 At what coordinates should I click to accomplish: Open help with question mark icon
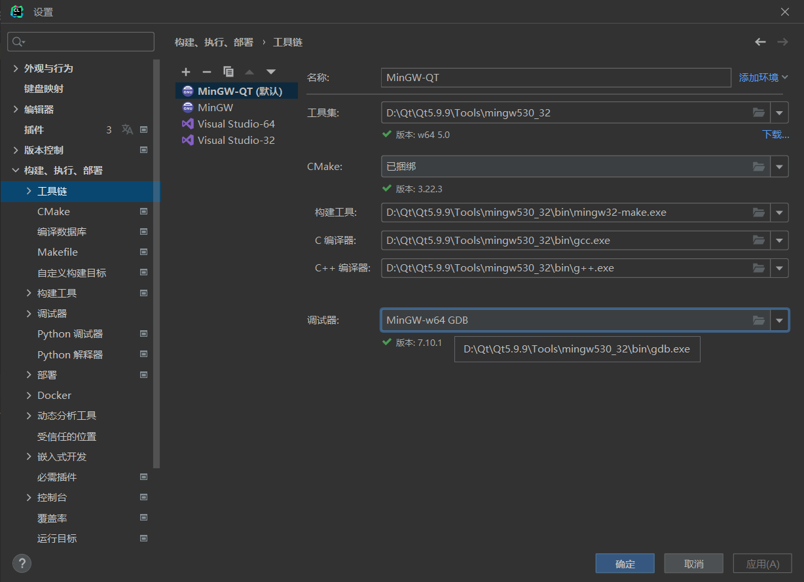pyautogui.click(x=22, y=562)
